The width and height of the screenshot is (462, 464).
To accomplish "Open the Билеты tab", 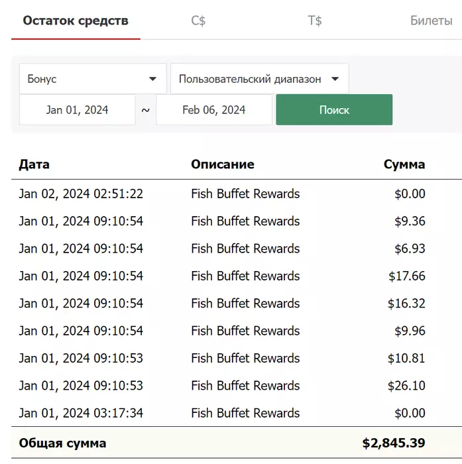I will 431,21.
